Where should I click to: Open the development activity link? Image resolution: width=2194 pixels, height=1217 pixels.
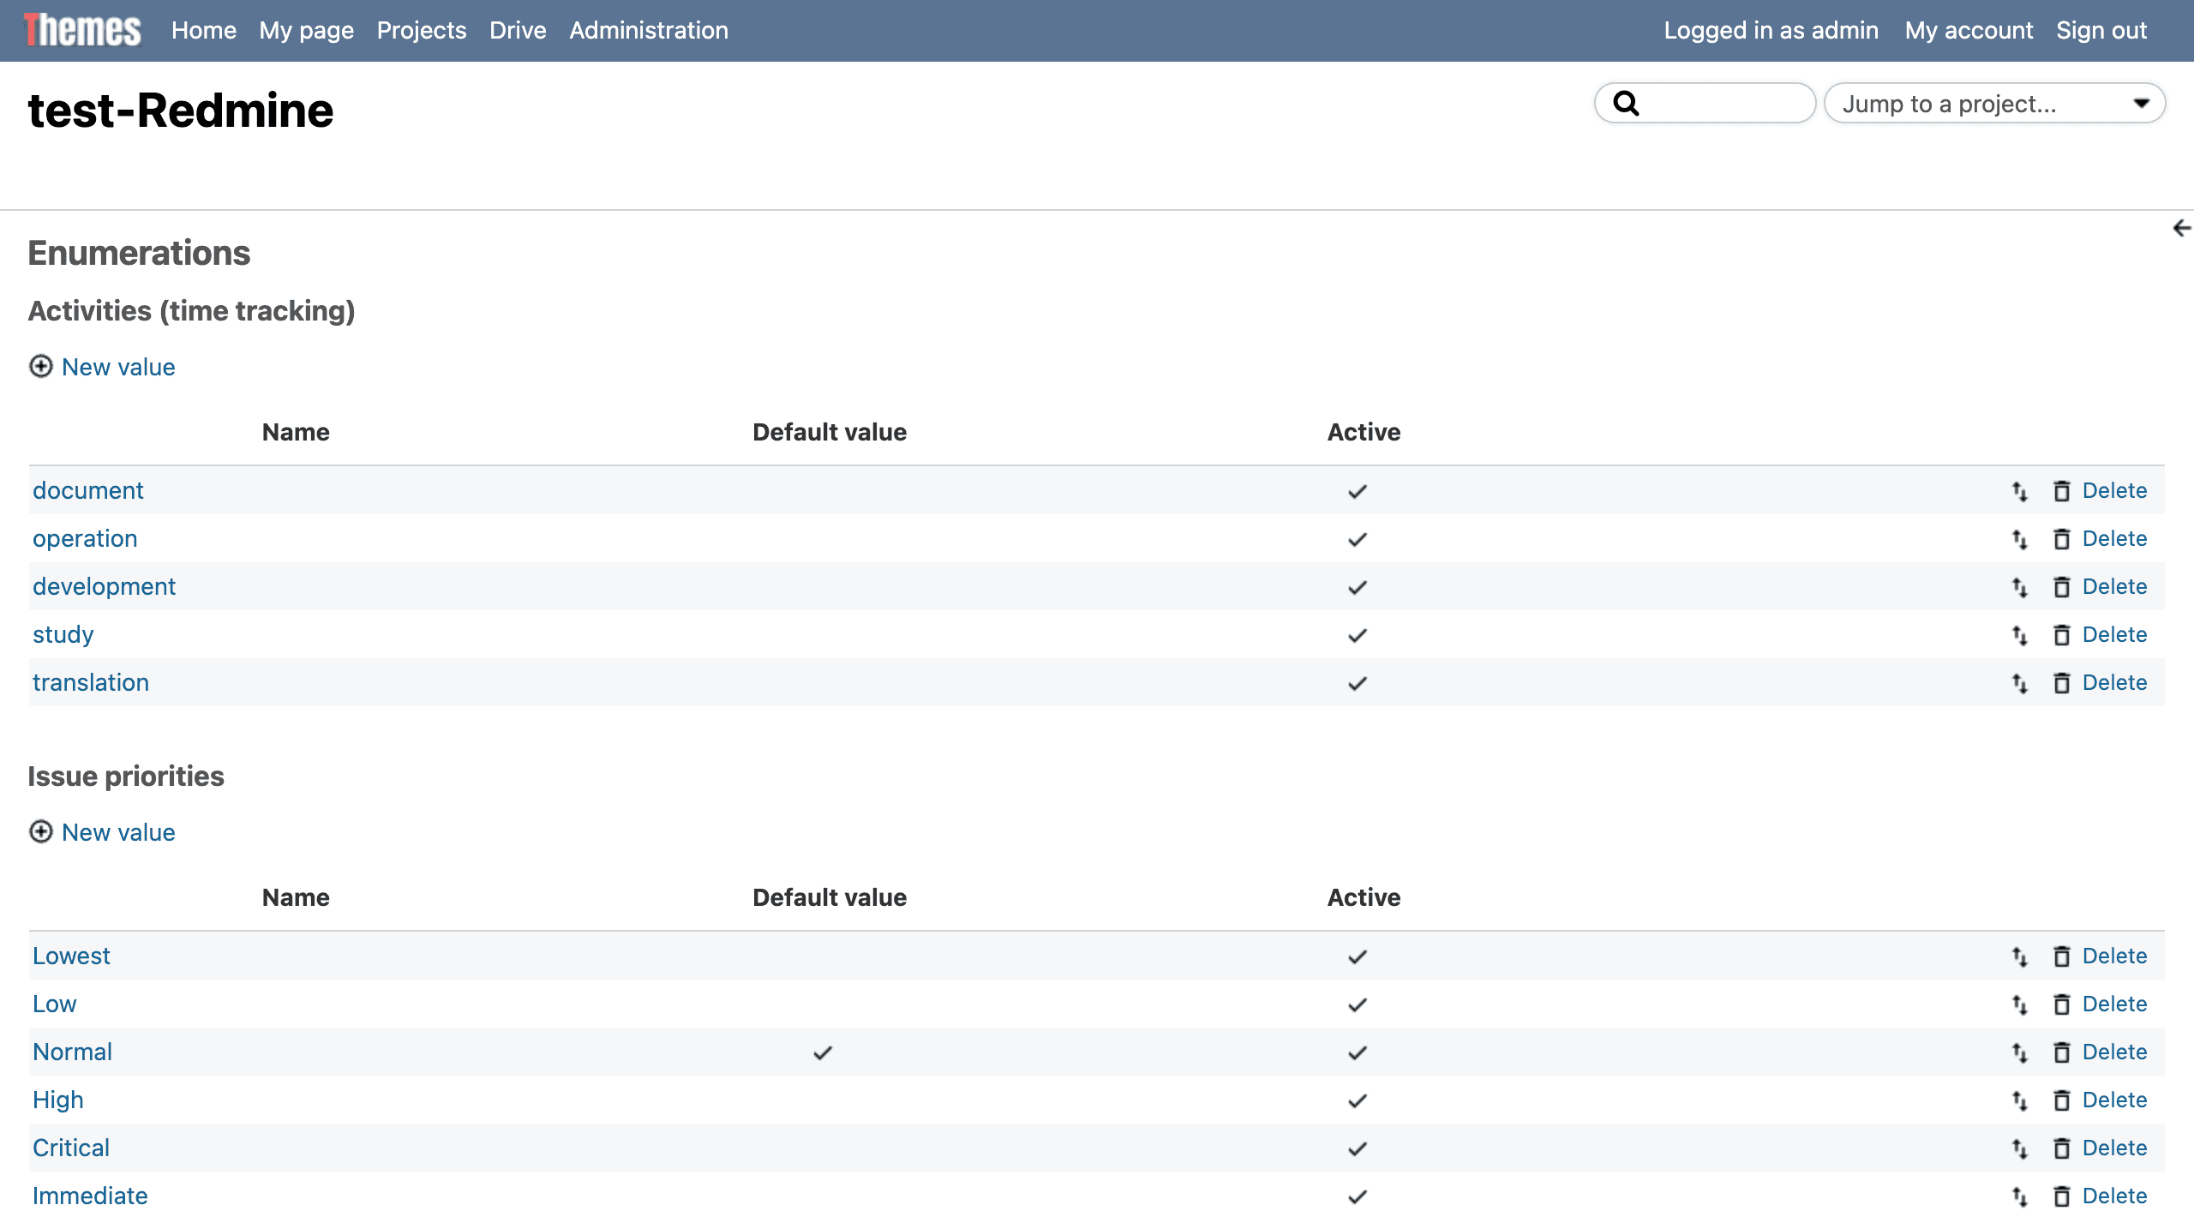click(104, 586)
